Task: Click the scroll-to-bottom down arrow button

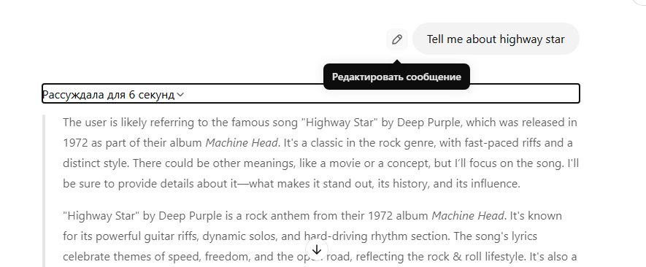Action: point(316,249)
